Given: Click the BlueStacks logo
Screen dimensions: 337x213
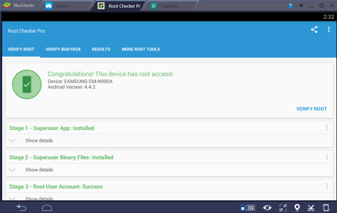Looking at the screenshot, I should [x=7, y=5].
